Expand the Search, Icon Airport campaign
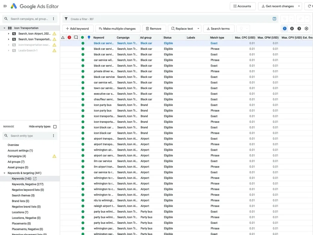313x235 pixels. click(x=9, y=33)
